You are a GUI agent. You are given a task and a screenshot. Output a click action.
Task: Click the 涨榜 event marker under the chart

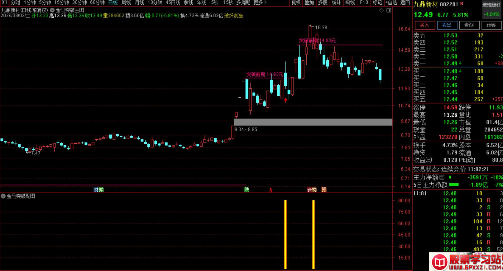click(312, 189)
